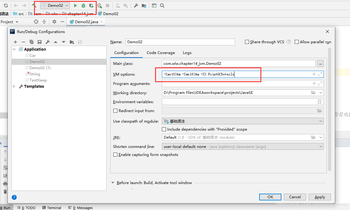The width and height of the screenshot is (350, 210).
Task: Toggle Include dependencies with Provided scope
Action: click(x=164, y=129)
